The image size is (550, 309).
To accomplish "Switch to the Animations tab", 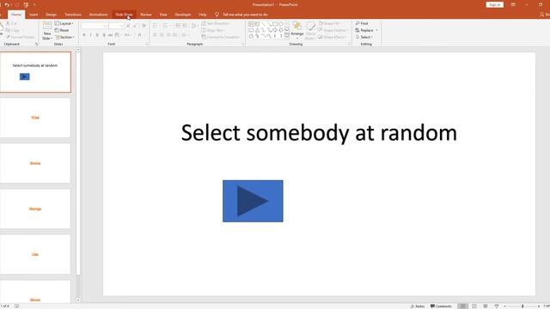I will [x=98, y=15].
